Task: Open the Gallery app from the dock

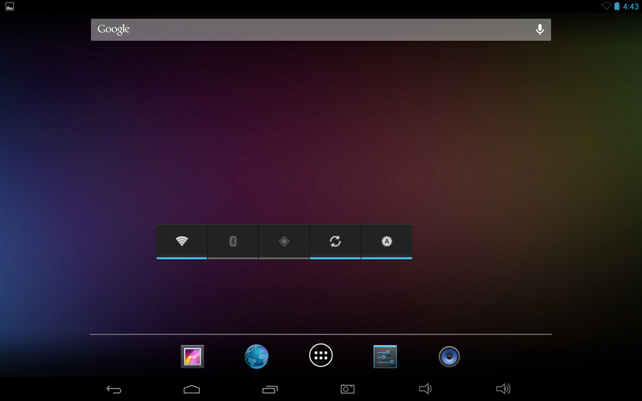Action: (192, 356)
